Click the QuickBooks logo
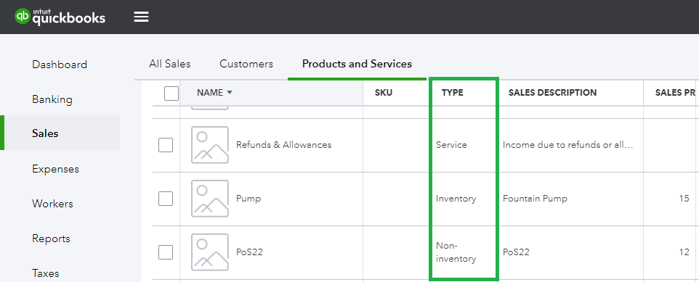The height and width of the screenshot is (282, 699). pos(60,17)
